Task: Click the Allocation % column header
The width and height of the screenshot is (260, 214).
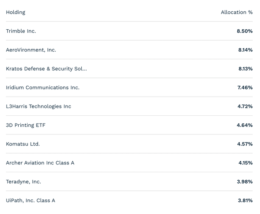Action: 236,12
